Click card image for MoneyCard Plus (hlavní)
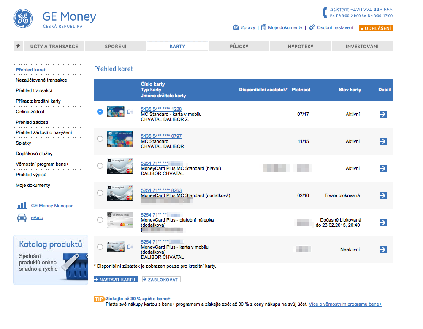Screen dimensions: 423x329 point(120,166)
